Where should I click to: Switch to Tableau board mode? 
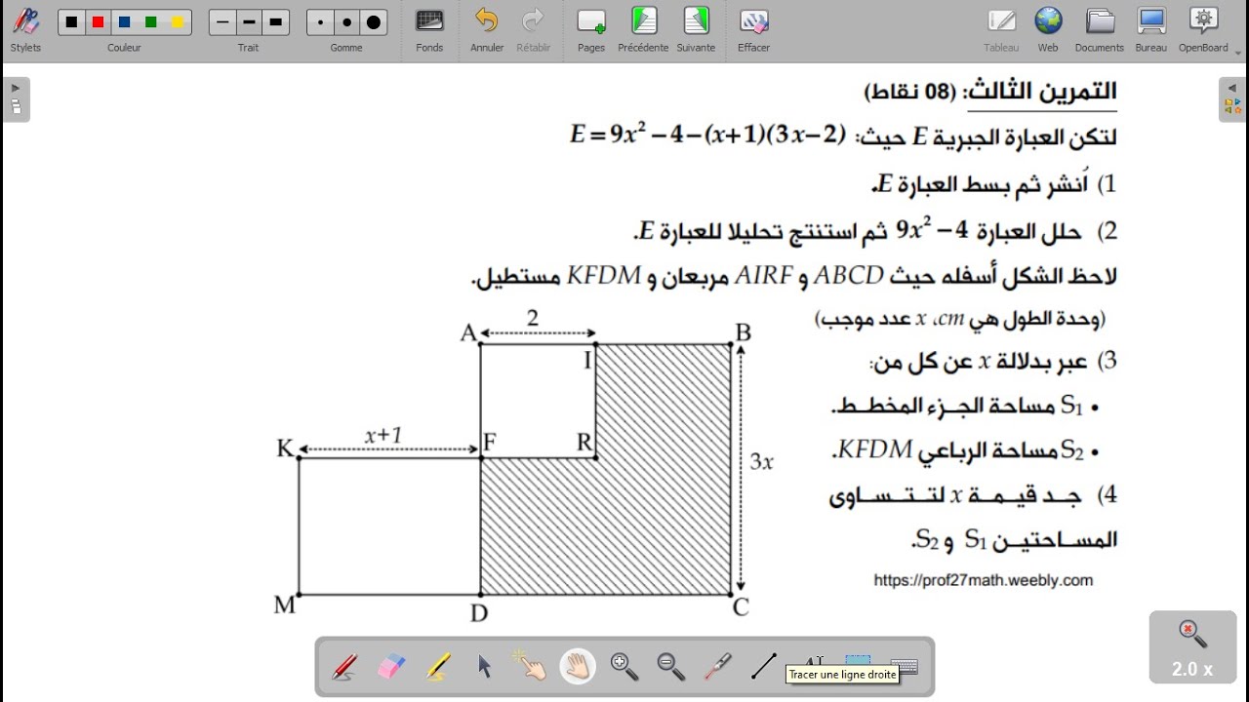pyautogui.click(x=1001, y=29)
